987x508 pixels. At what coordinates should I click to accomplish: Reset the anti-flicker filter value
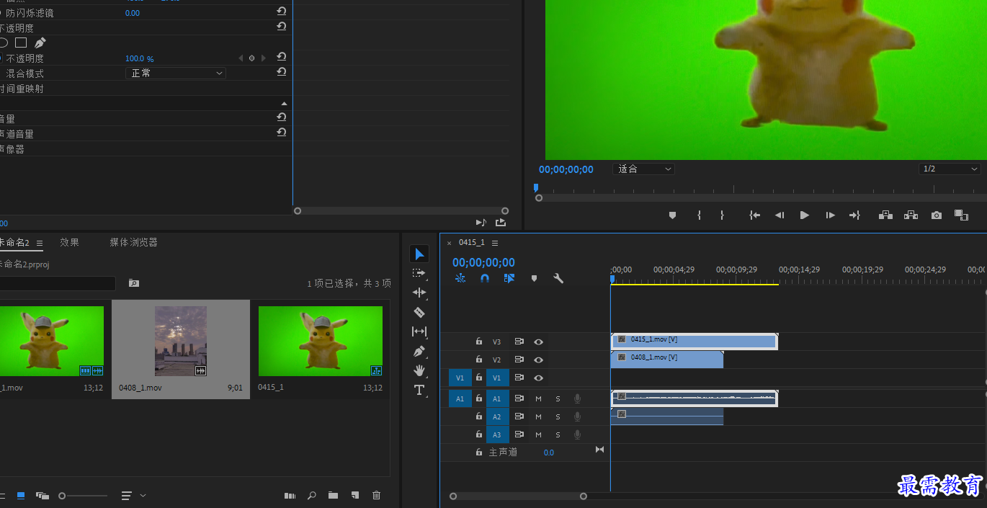(282, 12)
